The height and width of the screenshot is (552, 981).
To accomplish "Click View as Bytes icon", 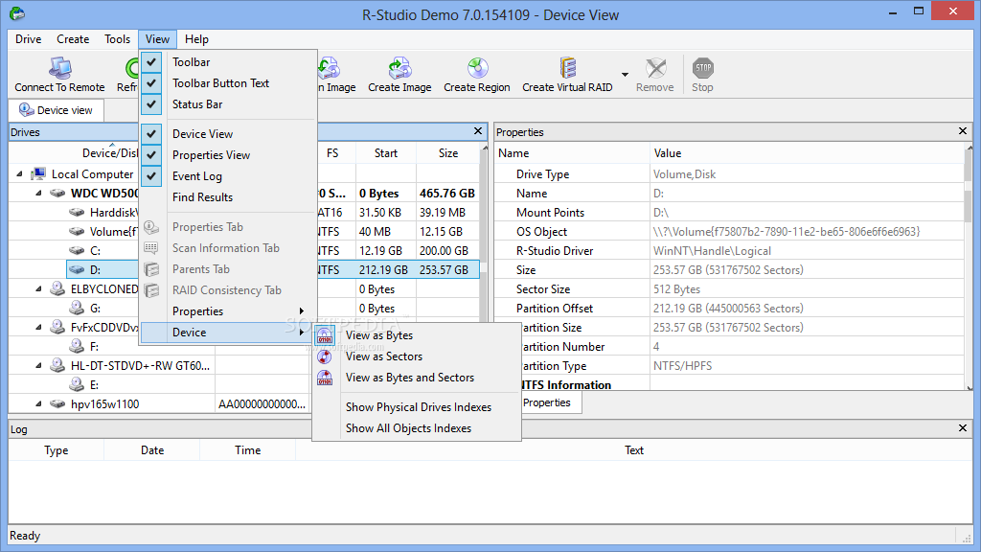I will point(325,335).
